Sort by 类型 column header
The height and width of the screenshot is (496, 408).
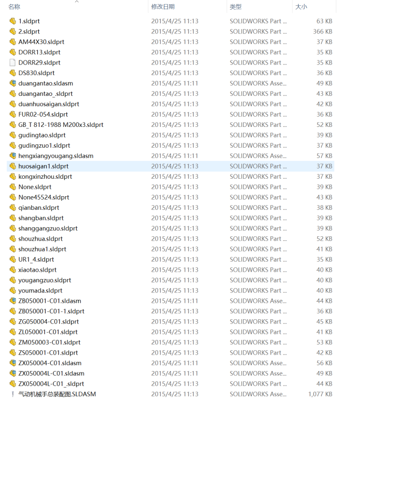click(235, 7)
